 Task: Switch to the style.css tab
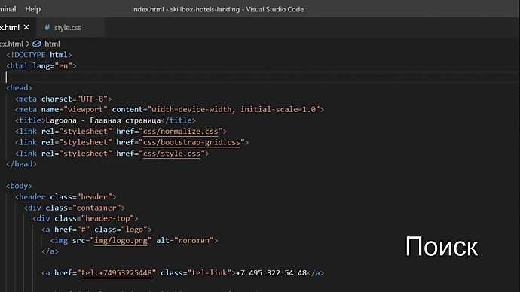coord(68,28)
